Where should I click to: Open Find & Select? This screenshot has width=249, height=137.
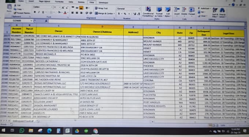point(222,12)
